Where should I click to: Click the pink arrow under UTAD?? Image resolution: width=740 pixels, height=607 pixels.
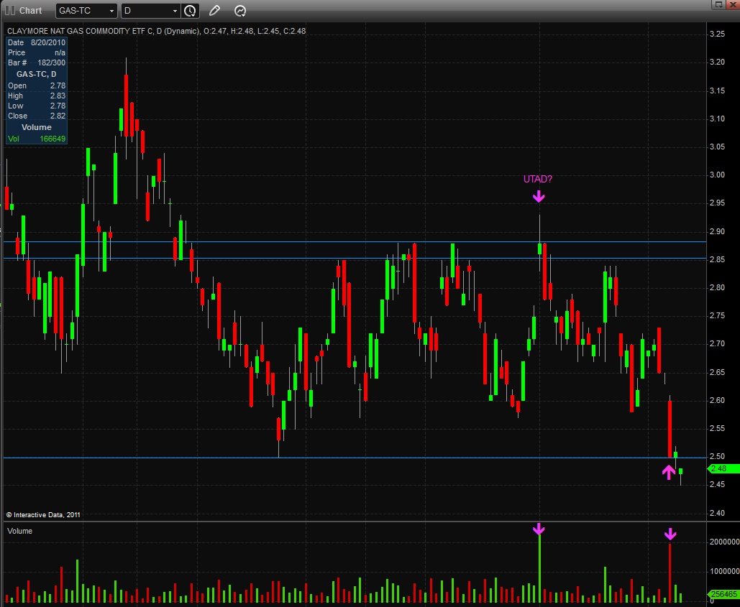pos(539,196)
